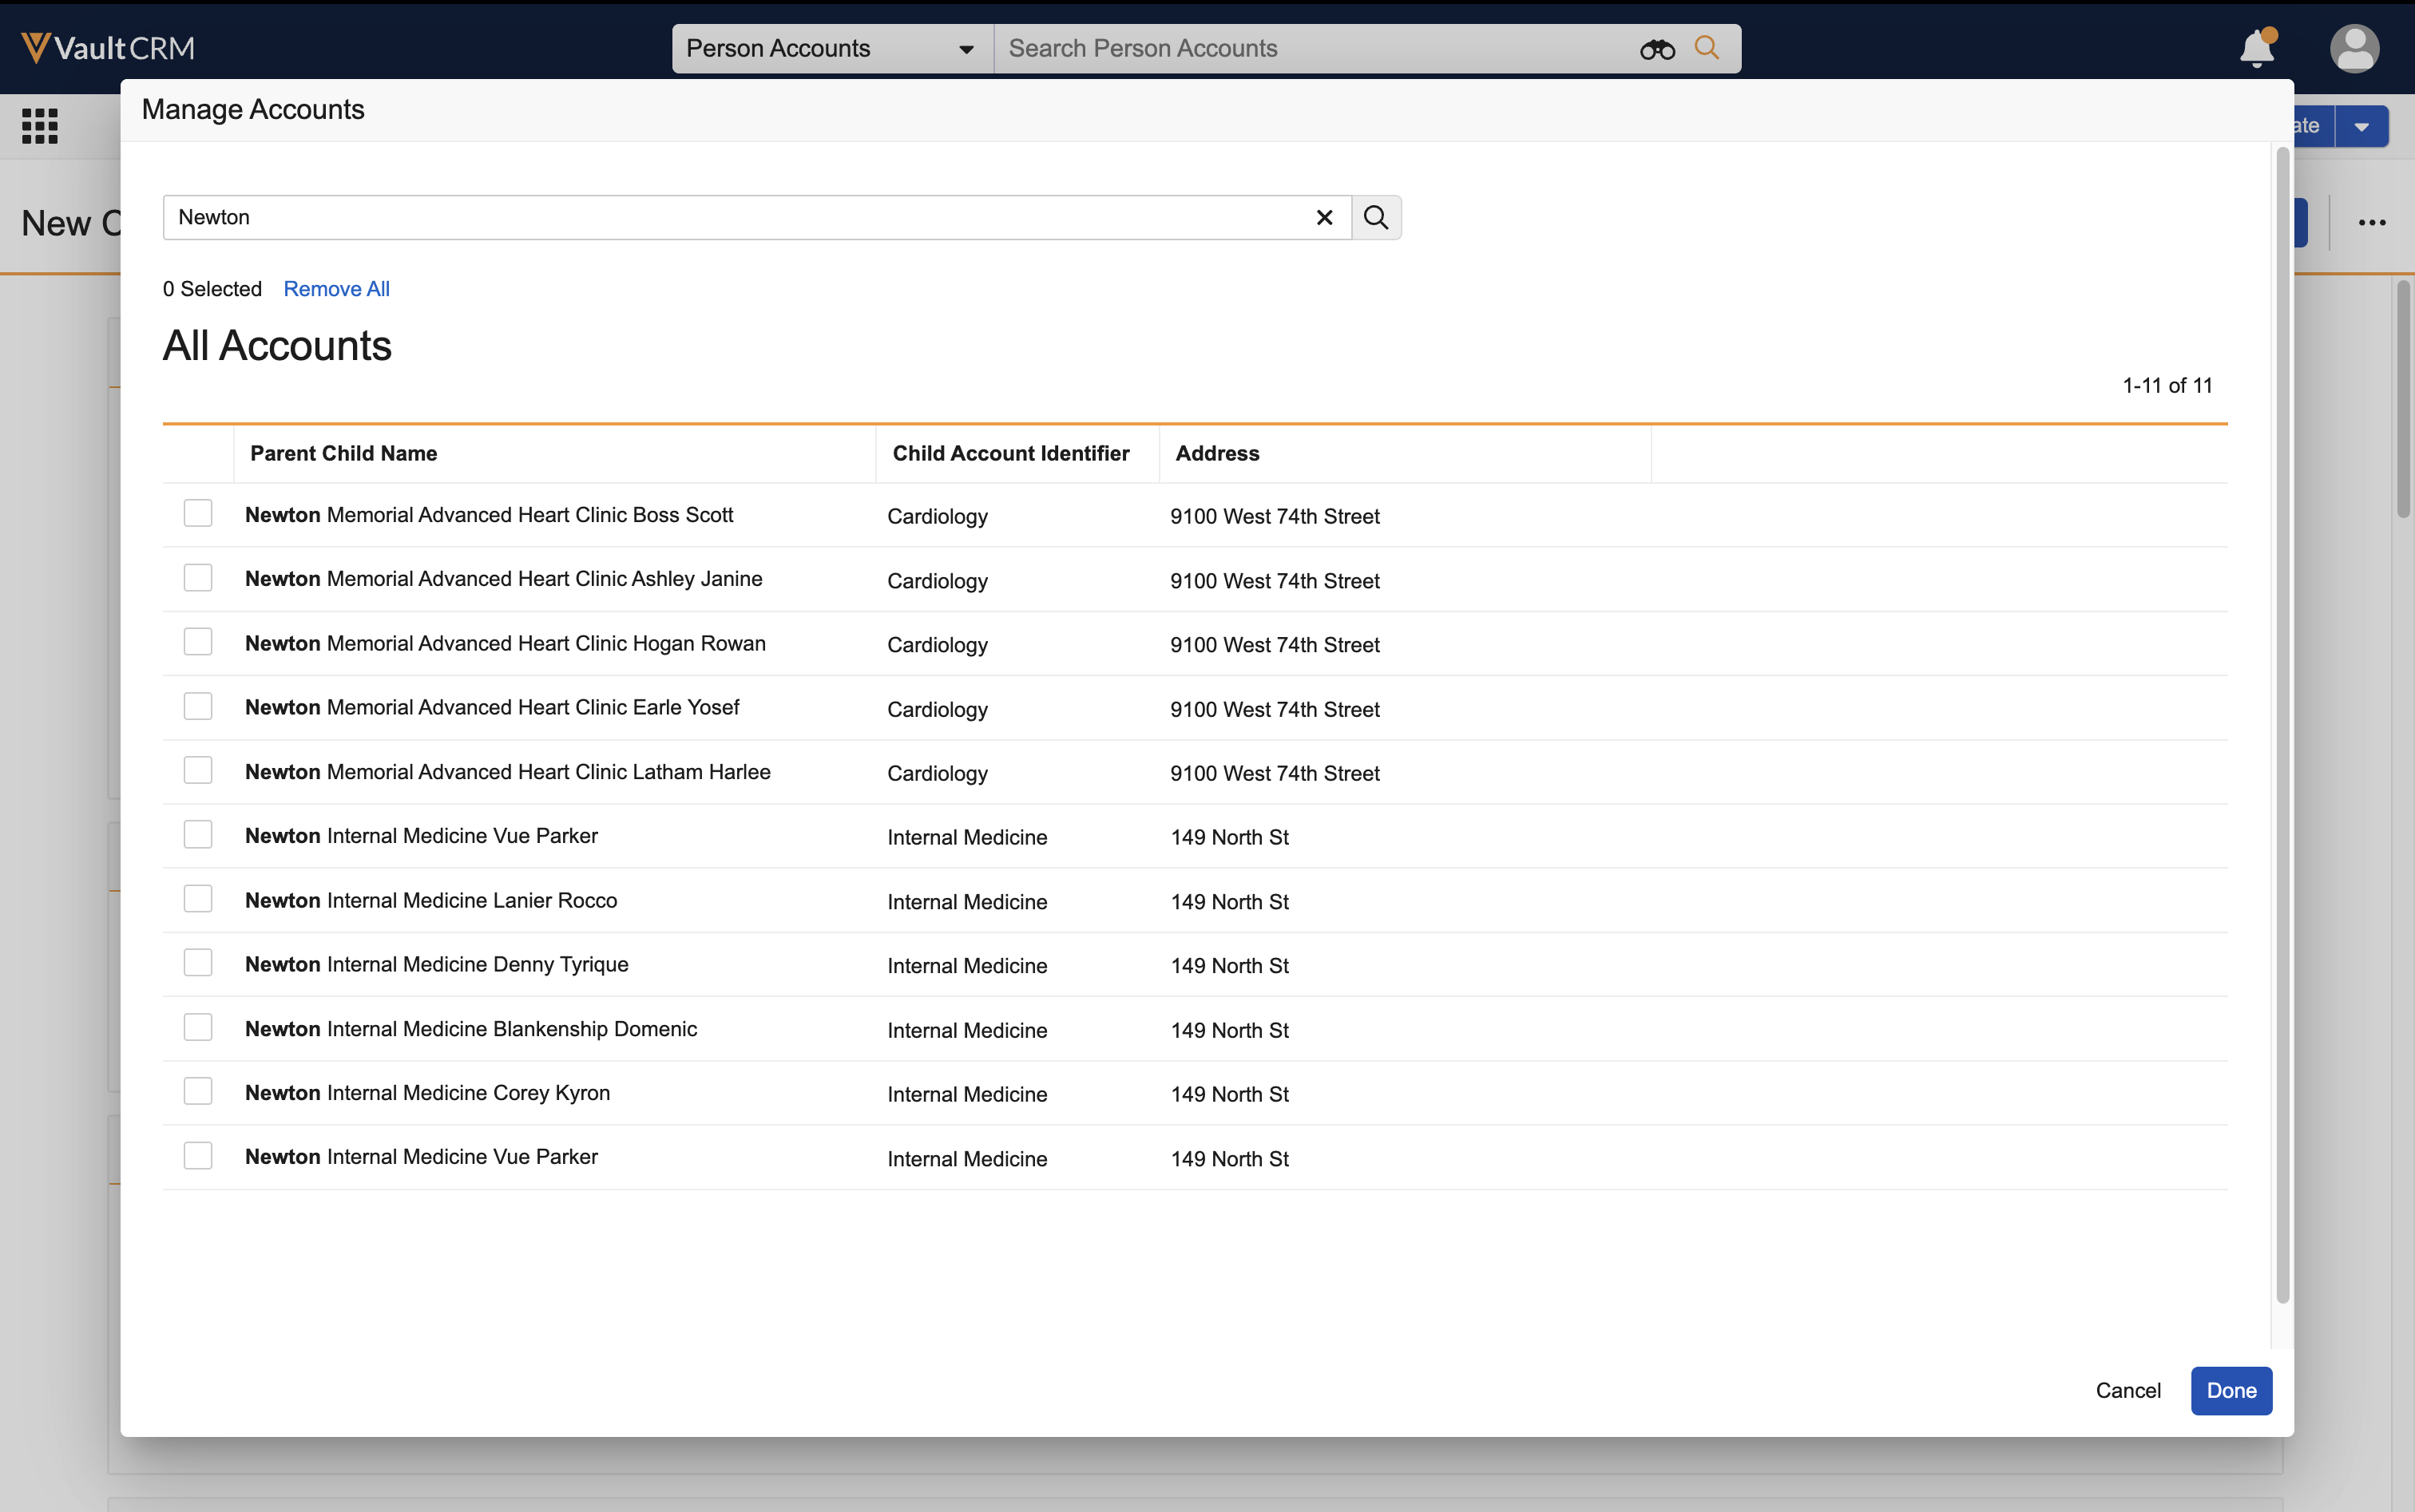Click the dialog's vertical scrollbar
2415x1512 pixels.
coord(2282,725)
